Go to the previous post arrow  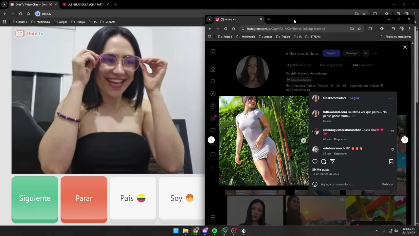point(211,140)
